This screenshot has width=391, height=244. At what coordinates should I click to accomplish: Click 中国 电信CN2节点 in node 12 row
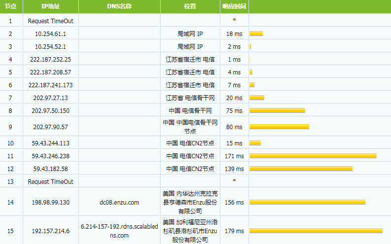click(x=190, y=169)
